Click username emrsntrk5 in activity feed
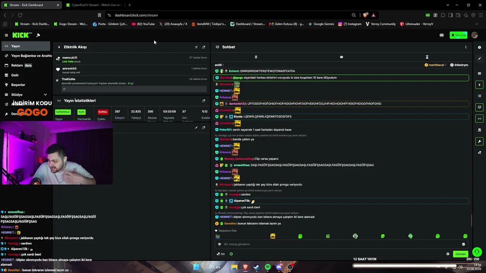486x273 pixels. click(69, 69)
